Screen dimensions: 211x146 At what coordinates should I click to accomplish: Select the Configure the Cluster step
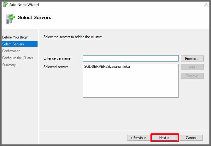click(18, 58)
